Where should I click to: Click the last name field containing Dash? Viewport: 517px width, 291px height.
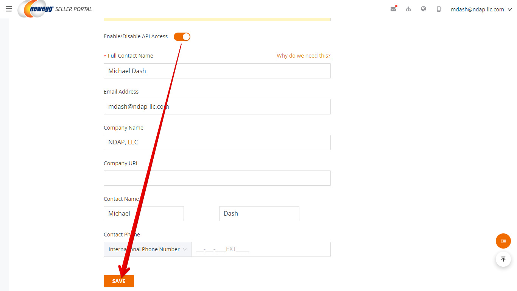pos(259,214)
